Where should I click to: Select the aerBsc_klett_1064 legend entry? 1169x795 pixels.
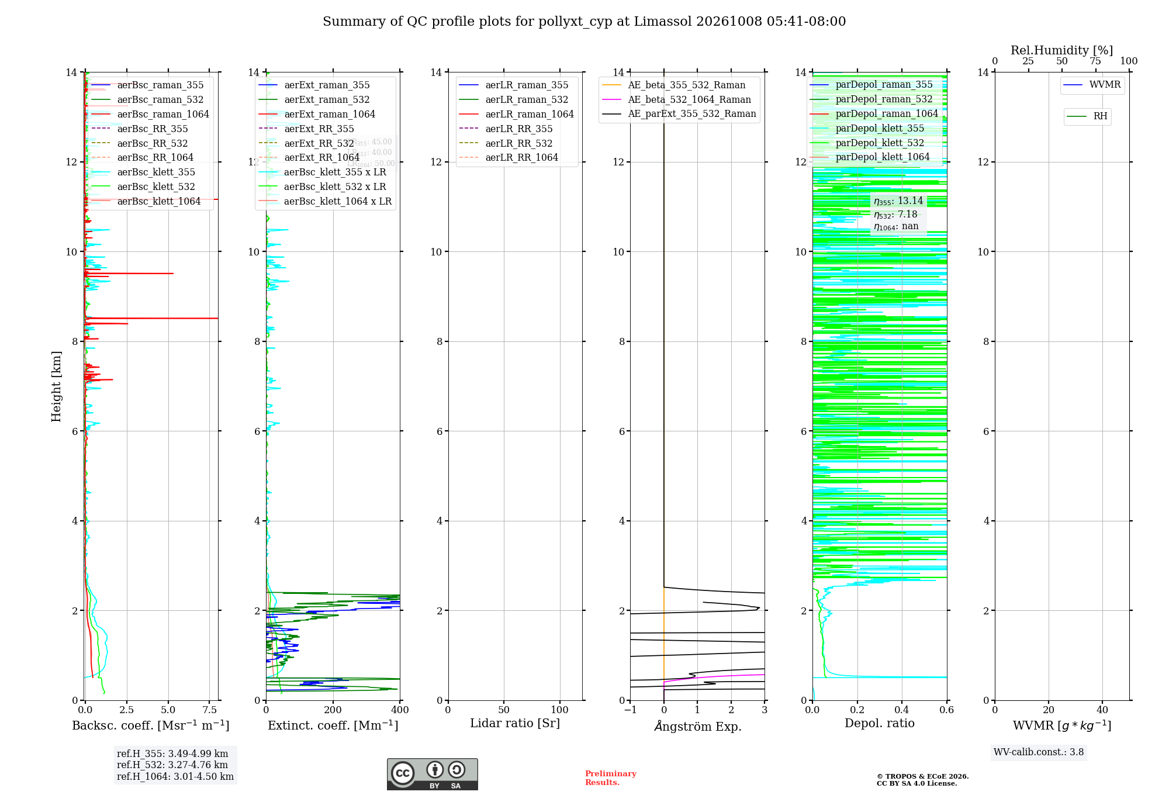point(146,201)
